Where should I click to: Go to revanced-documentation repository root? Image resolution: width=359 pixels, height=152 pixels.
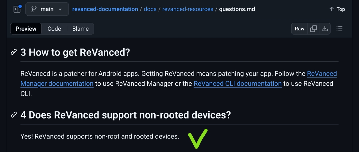[105, 9]
